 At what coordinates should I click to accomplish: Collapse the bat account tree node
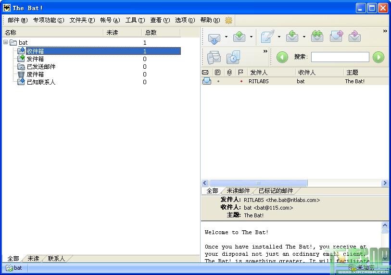pyautogui.click(x=5, y=42)
